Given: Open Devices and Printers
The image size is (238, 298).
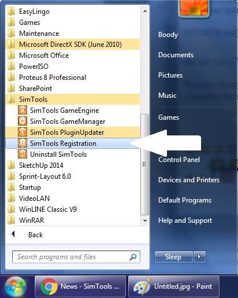Looking at the screenshot, I should pyautogui.click(x=189, y=180).
